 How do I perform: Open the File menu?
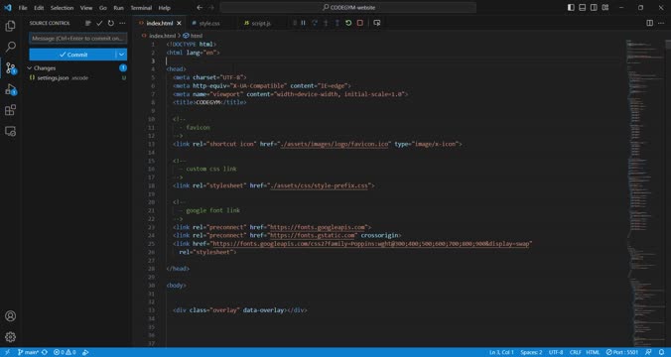[23, 8]
